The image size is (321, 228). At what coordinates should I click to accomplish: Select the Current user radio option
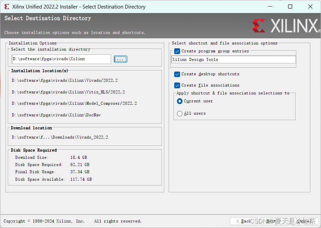[x=180, y=101]
